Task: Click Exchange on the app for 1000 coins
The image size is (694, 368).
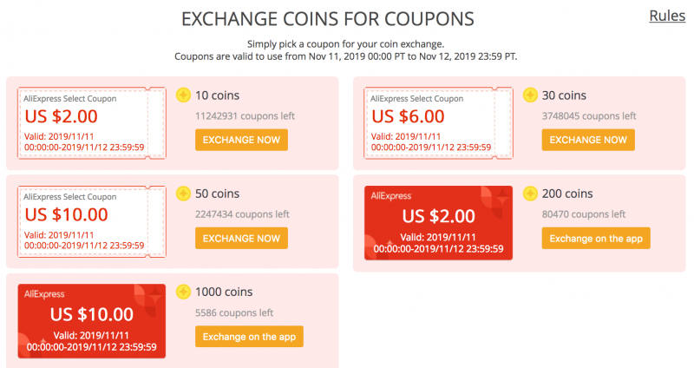Action: click(x=249, y=337)
